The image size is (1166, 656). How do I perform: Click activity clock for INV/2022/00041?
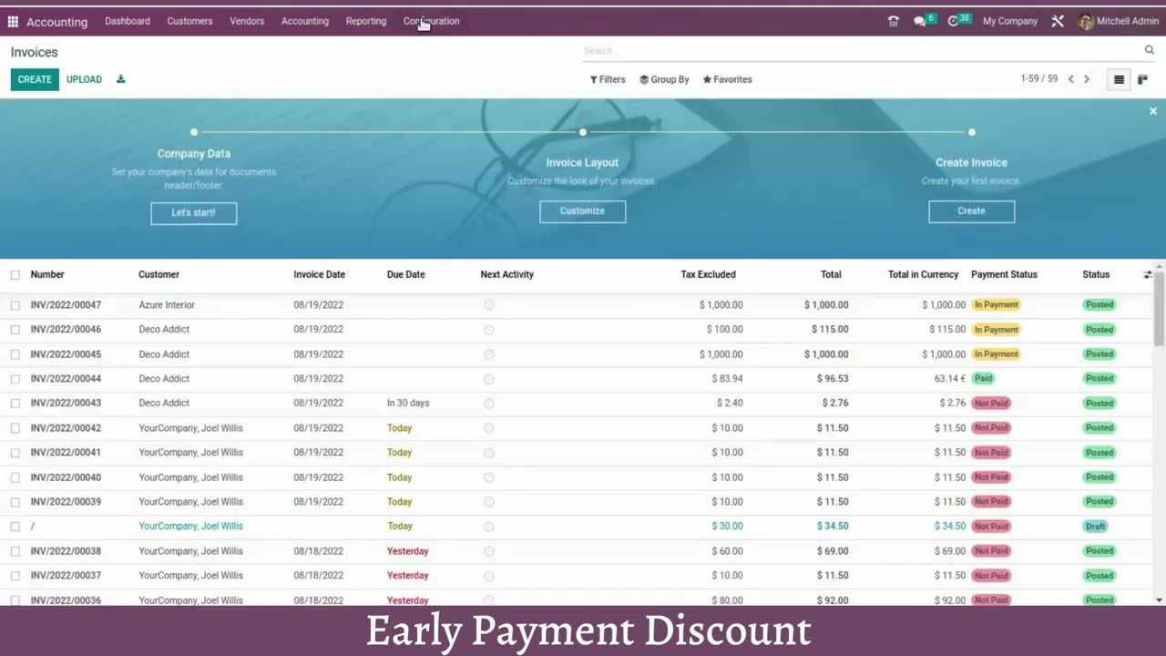pos(489,453)
